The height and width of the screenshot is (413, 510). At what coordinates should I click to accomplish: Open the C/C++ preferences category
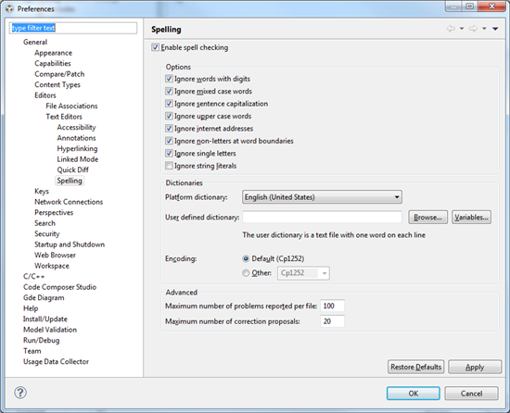pos(33,276)
